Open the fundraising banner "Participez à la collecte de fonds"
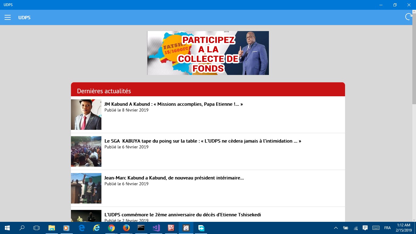The width and height of the screenshot is (416, 234). pos(208,53)
